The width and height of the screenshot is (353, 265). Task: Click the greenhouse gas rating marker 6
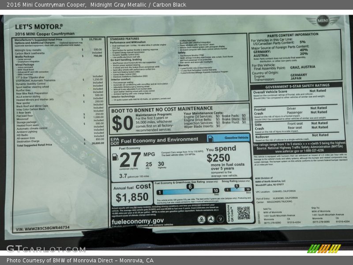pos(190,187)
